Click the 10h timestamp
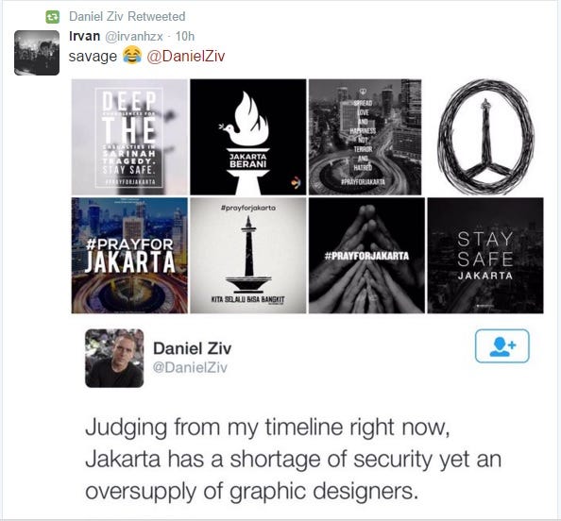The image size is (561, 521). click(185, 36)
